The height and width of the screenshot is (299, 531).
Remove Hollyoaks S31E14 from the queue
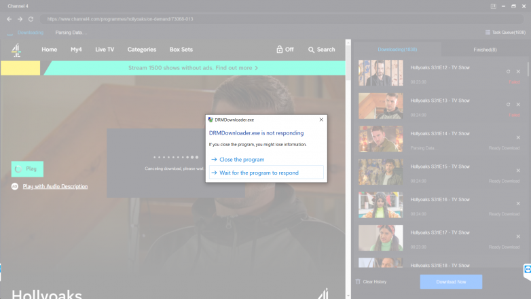click(x=518, y=137)
